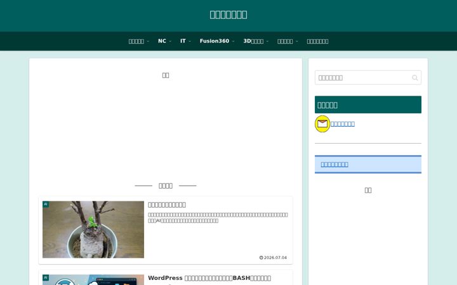Expand the IT navigation menu

pos(185,41)
